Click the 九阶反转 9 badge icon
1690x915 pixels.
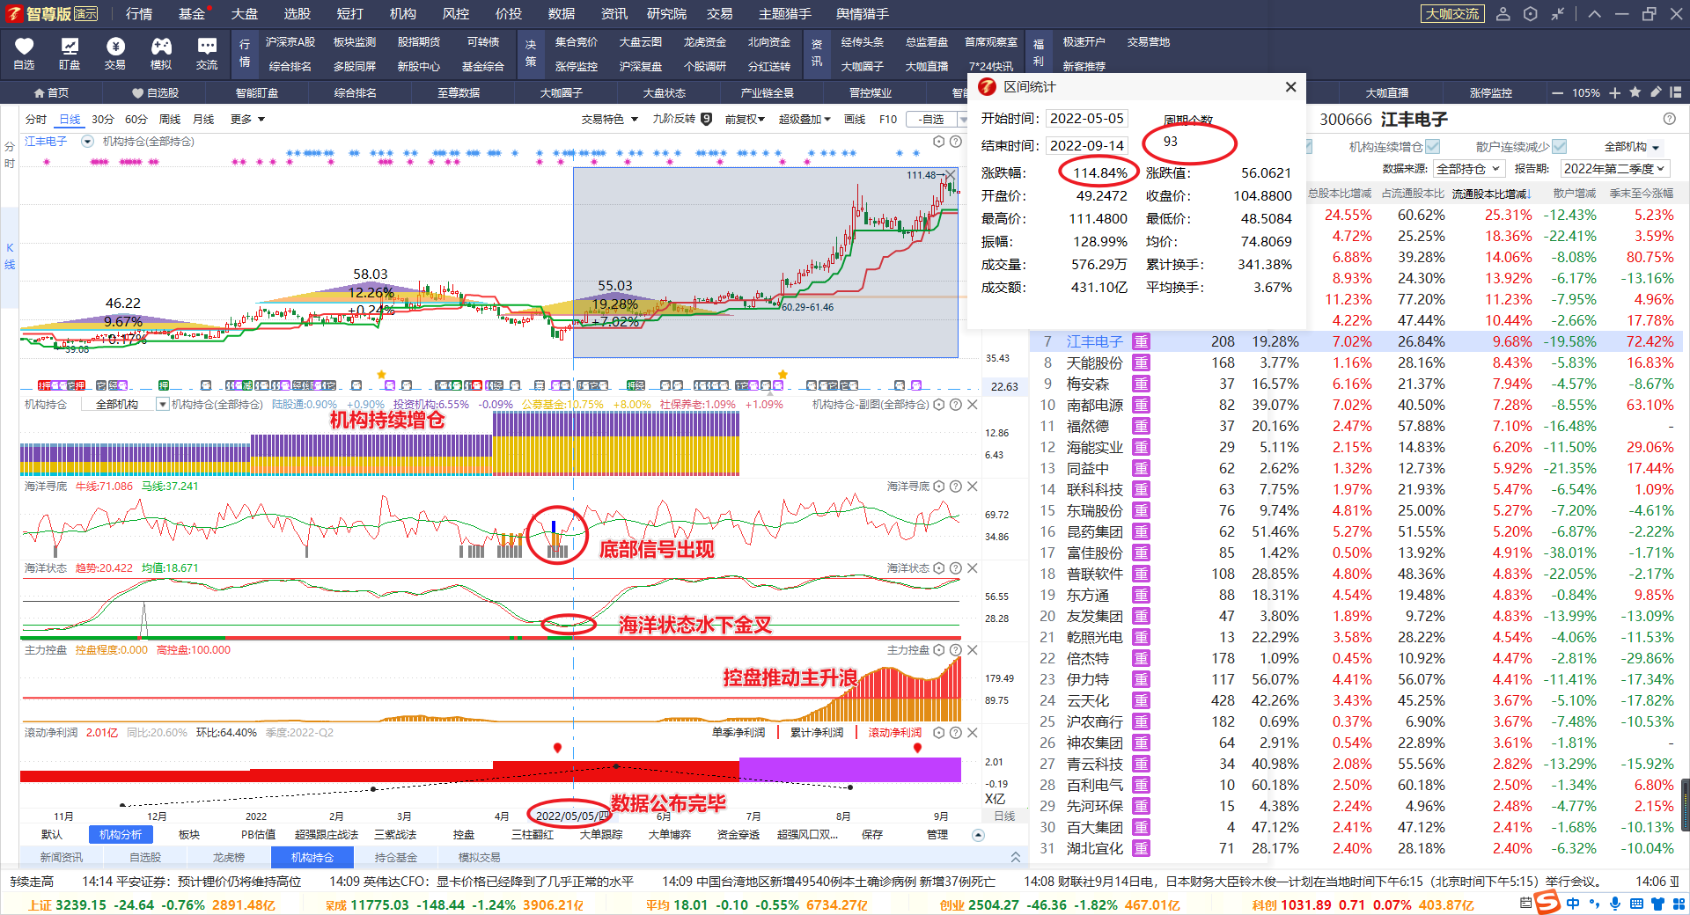tap(706, 119)
